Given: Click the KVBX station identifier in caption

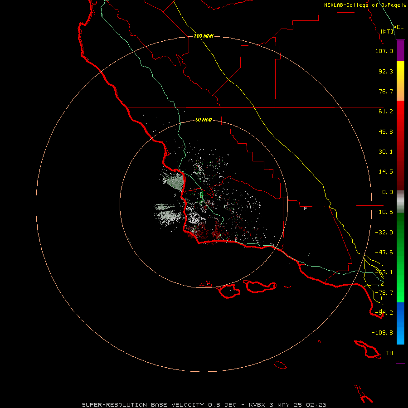Looking at the screenshot, I should click(x=257, y=405).
